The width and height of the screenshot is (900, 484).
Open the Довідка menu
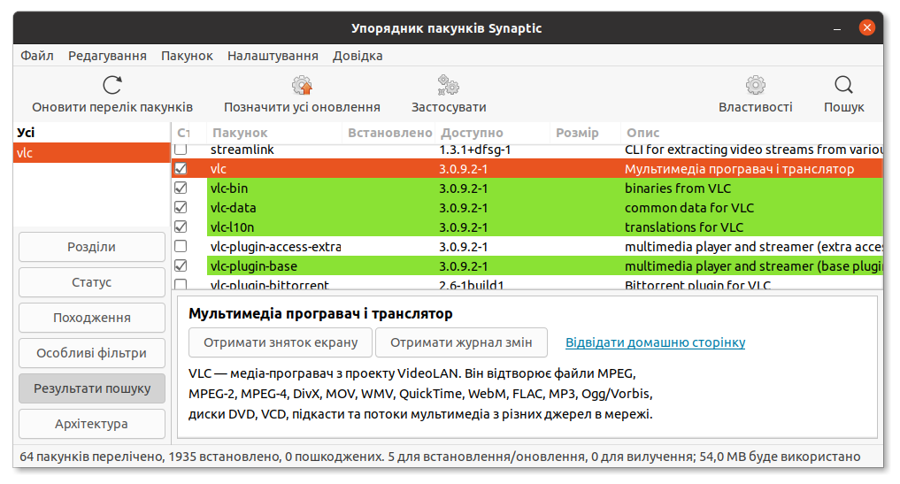tap(358, 56)
